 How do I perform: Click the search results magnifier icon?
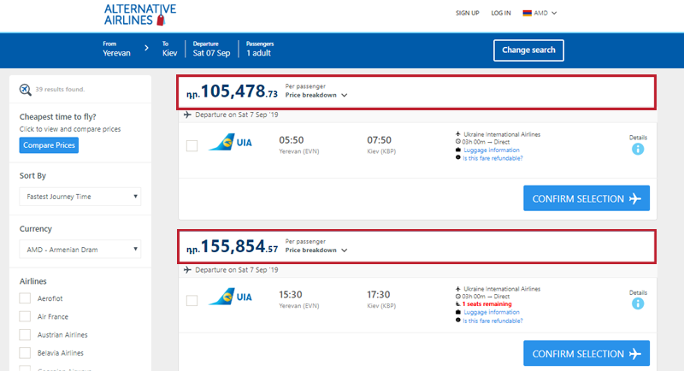coord(26,90)
